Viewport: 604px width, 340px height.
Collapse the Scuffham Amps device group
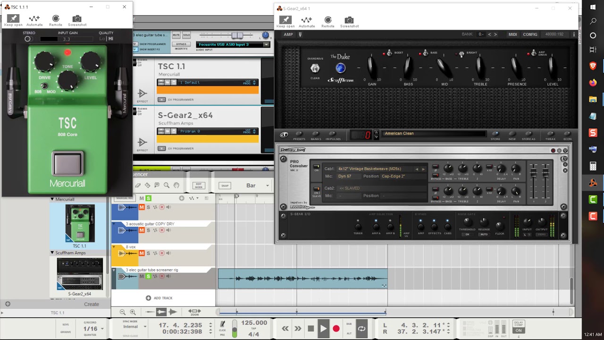[x=52, y=253]
